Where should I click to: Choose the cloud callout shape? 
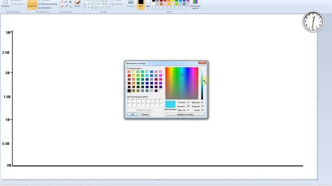coord(106,7)
